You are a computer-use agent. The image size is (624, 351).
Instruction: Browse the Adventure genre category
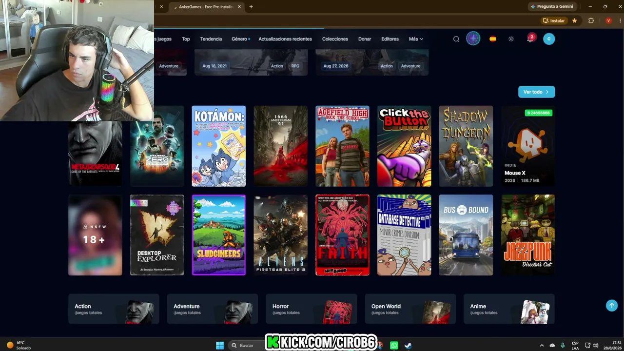click(213, 309)
